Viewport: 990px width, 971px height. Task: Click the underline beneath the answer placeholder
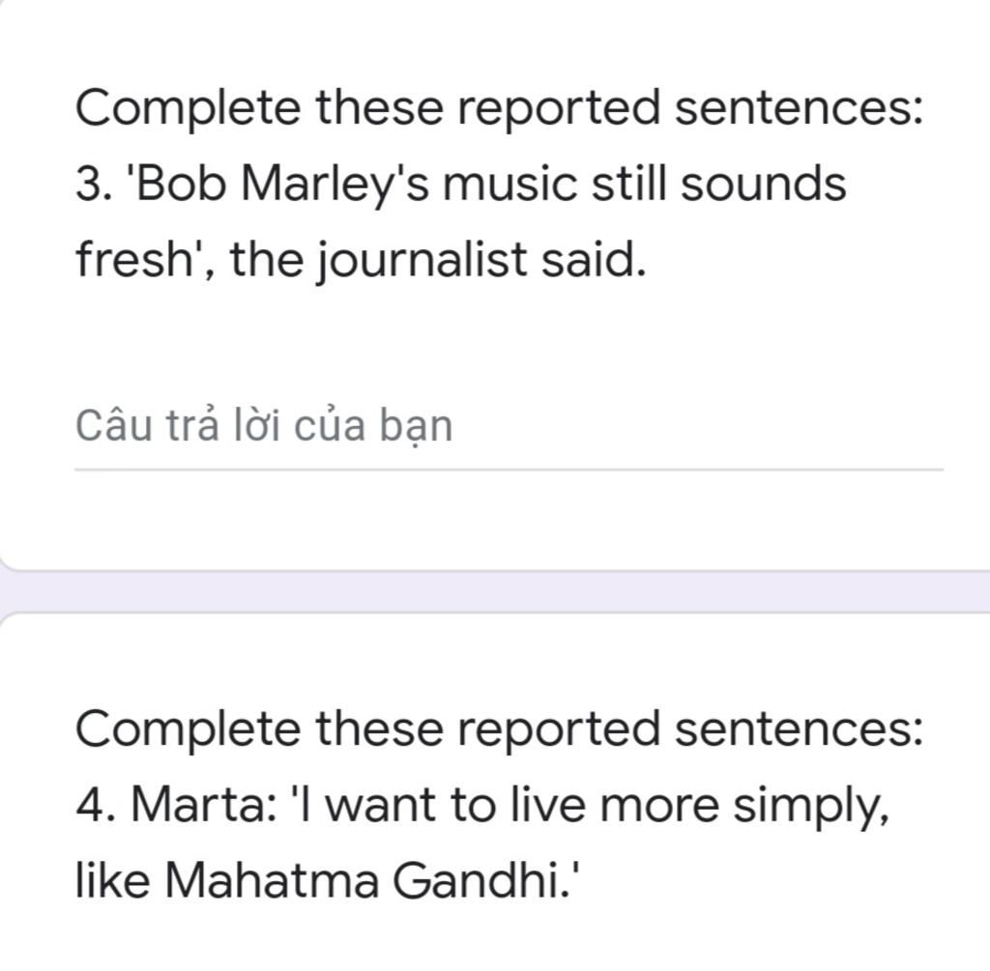[509, 470]
